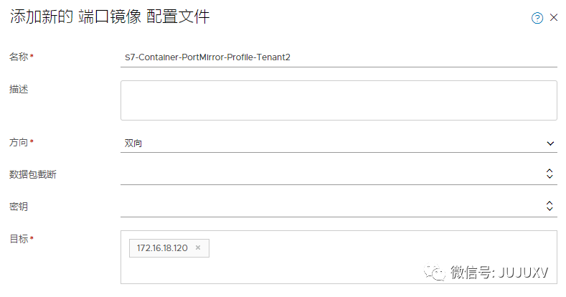
Task: Click the 目标 field label
Action: click(x=19, y=238)
